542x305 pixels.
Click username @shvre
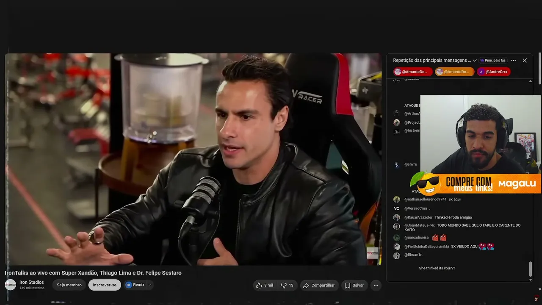tap(410, 164)
